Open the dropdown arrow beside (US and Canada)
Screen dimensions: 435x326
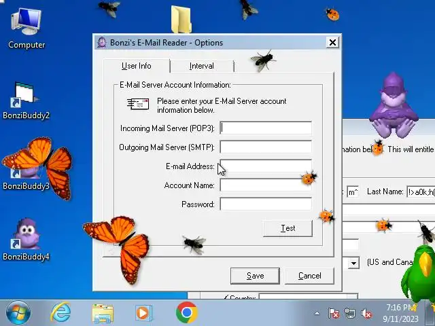tap(353, 263)
